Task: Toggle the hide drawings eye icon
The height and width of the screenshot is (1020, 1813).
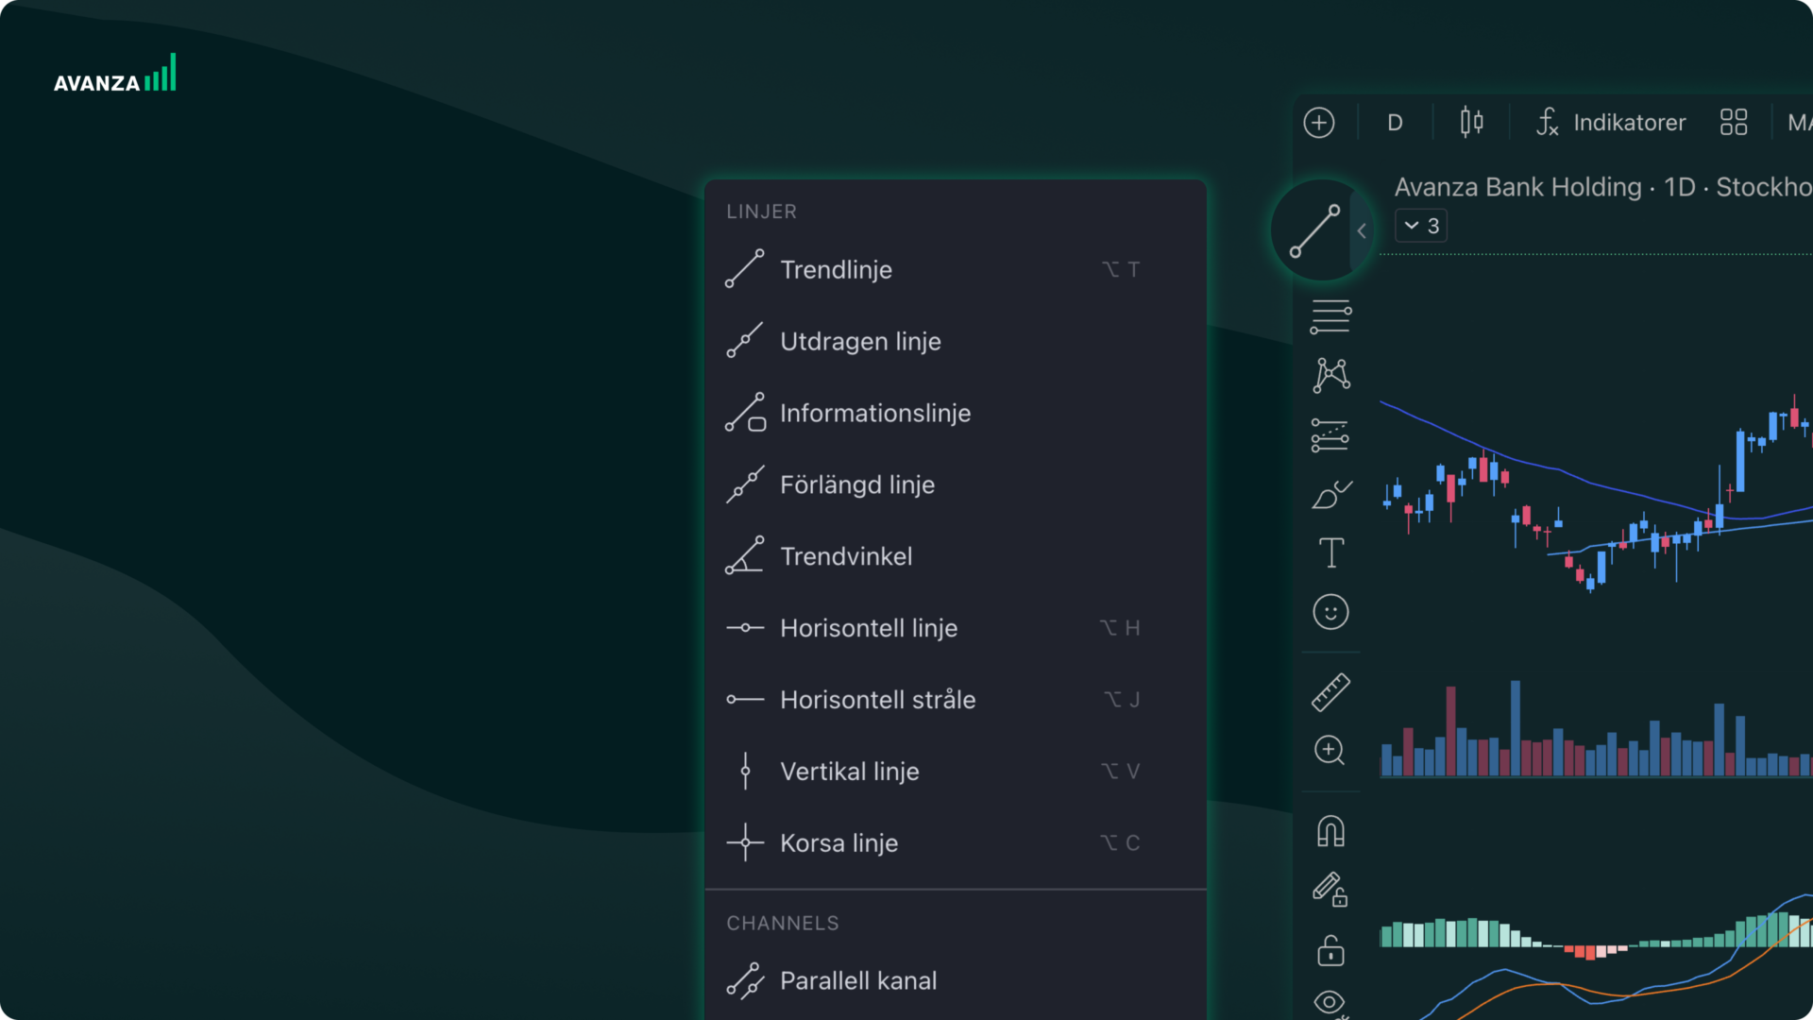Action: point(1330,1002)
